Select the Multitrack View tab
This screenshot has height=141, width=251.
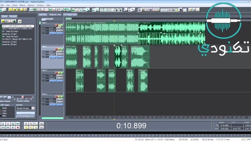tap(55, 14)
